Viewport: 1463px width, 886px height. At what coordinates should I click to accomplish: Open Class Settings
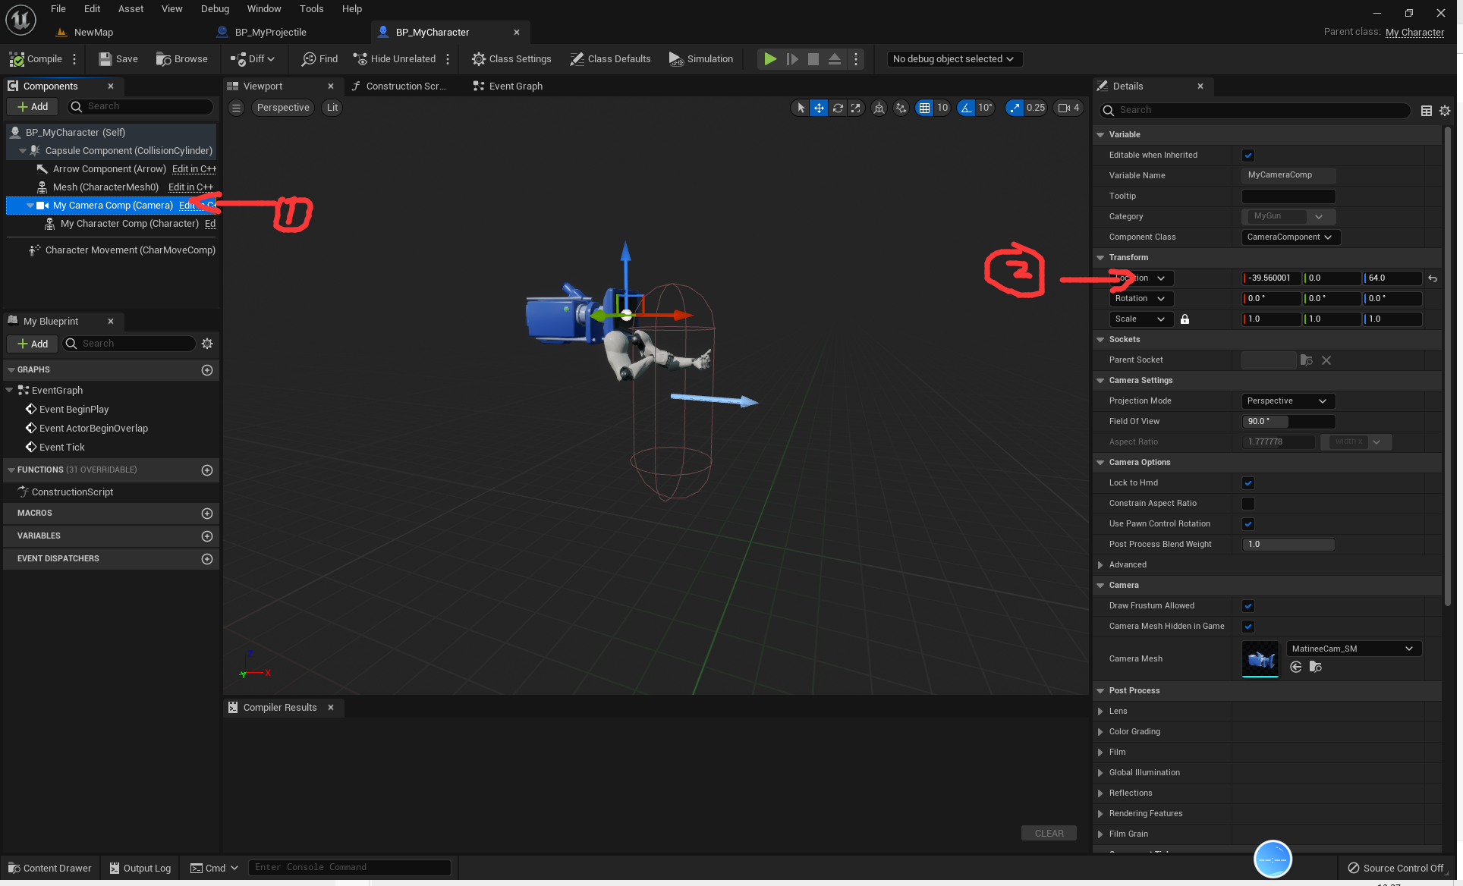point(511,58)
